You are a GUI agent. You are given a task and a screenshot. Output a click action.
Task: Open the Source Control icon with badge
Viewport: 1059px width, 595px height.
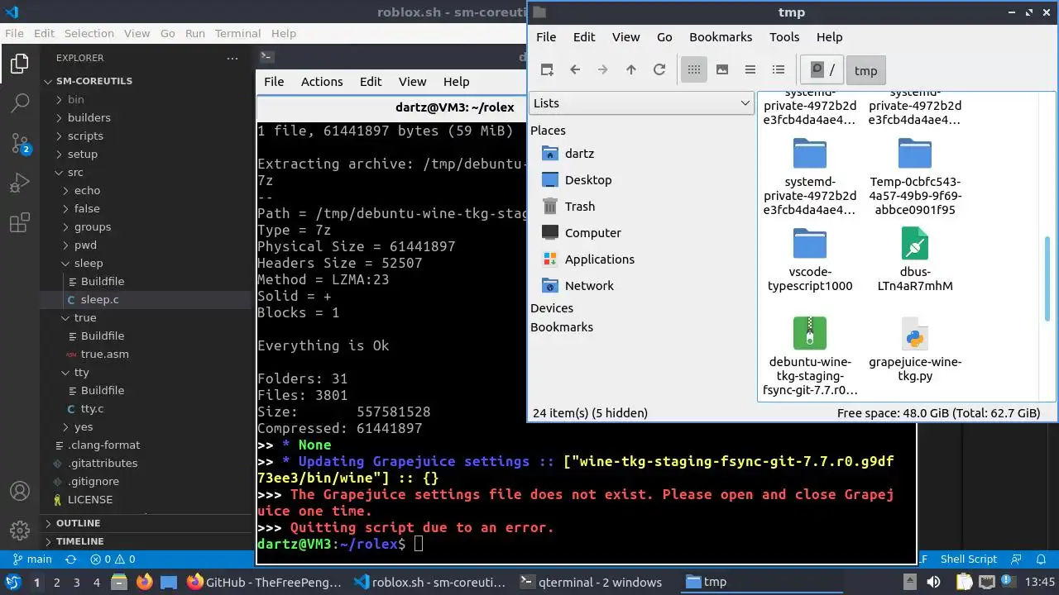tap(20, 144)
